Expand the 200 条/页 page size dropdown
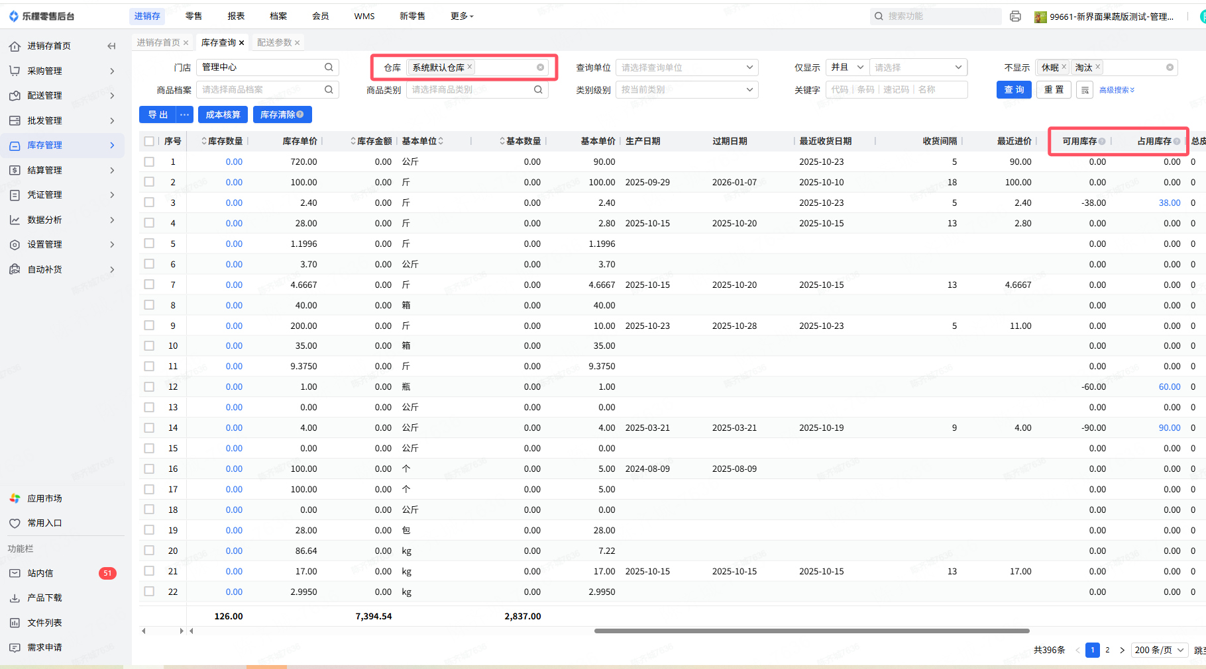The image size is (1206, 669). point(1159,650)
